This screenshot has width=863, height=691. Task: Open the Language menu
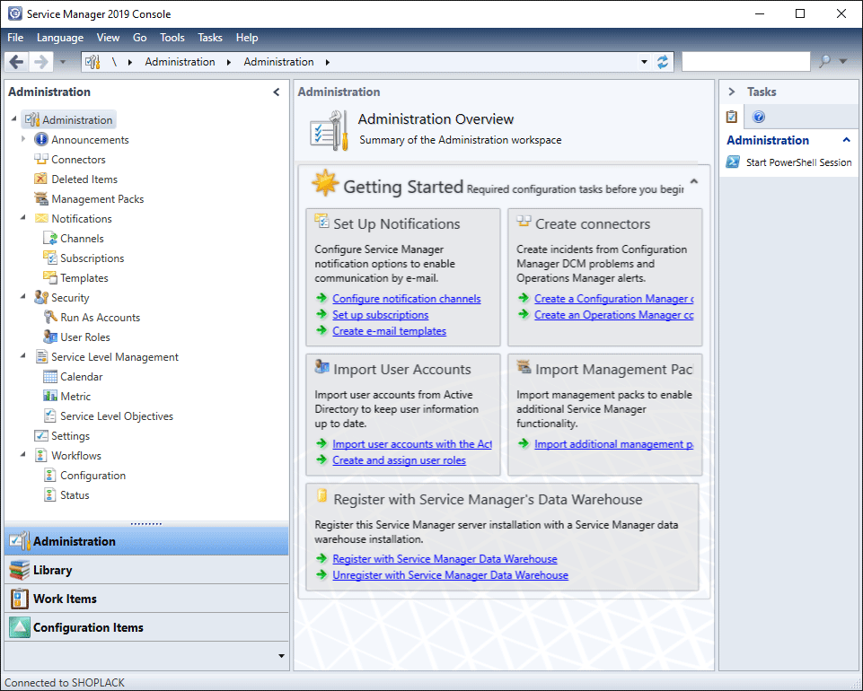60,38
